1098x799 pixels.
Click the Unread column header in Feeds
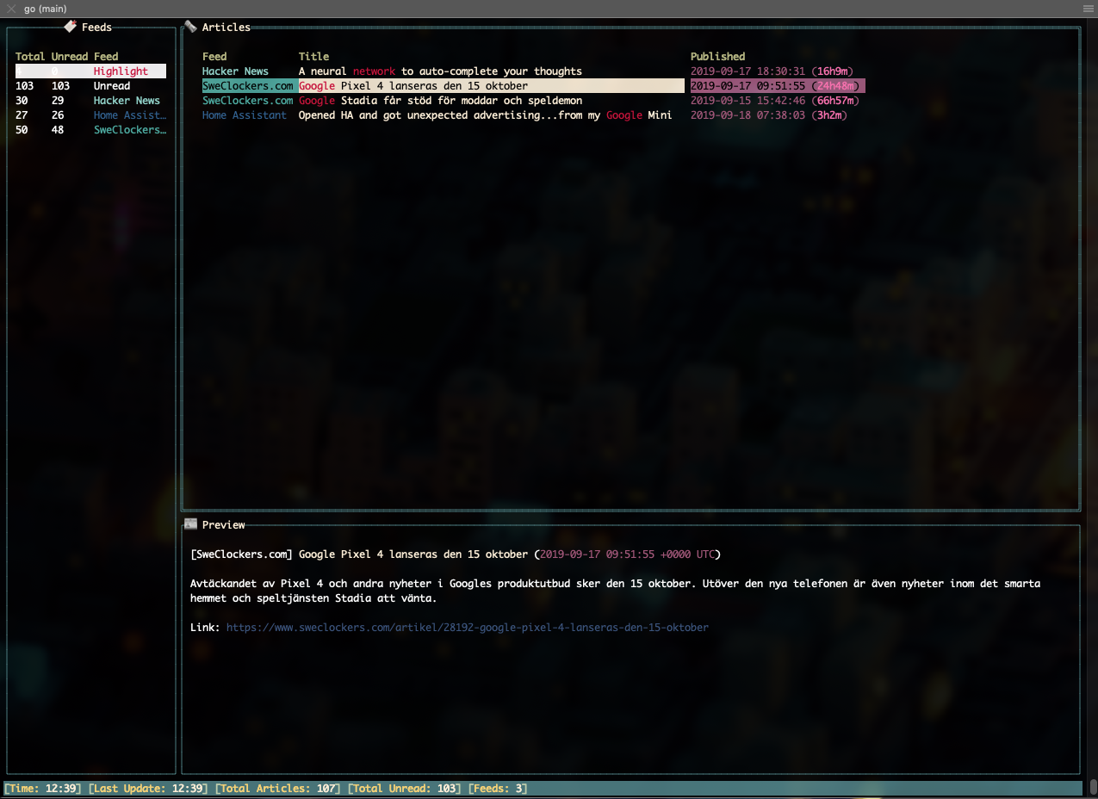pyautogui.click(x=69, y=57)
